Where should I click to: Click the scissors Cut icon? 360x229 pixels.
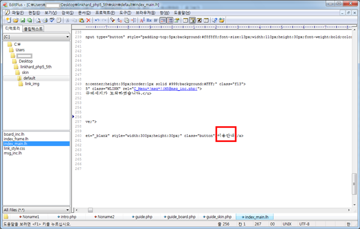pos(67,20)
